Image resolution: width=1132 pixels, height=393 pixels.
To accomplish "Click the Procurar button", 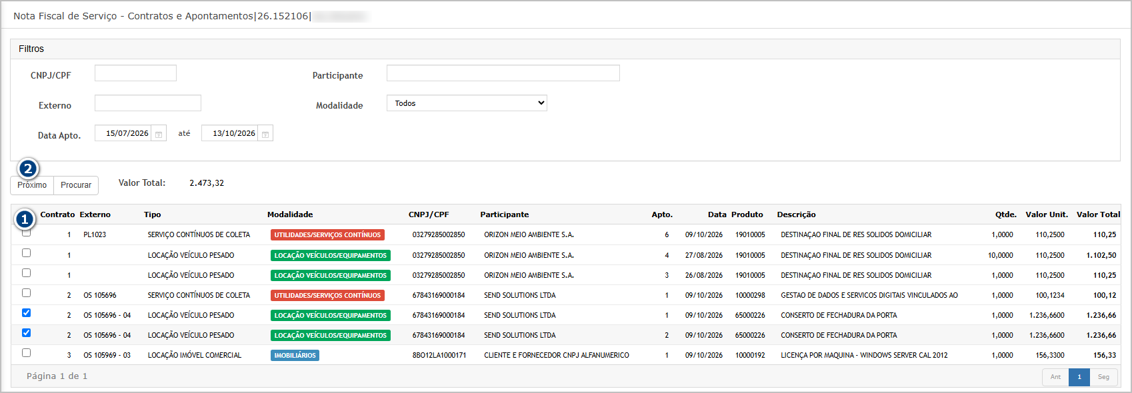I will (76, 185).
